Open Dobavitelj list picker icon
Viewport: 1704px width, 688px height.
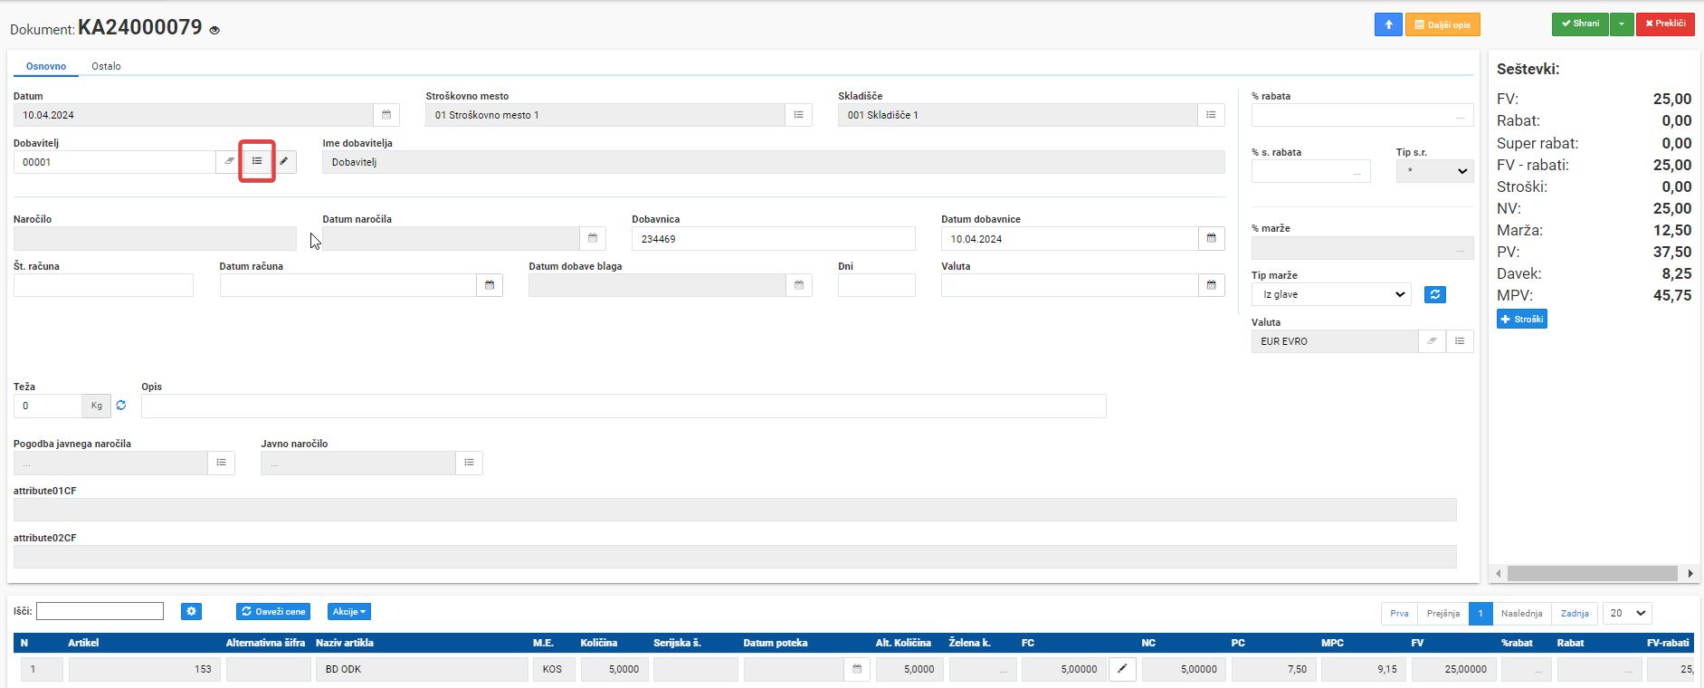(x=257, y=161)
